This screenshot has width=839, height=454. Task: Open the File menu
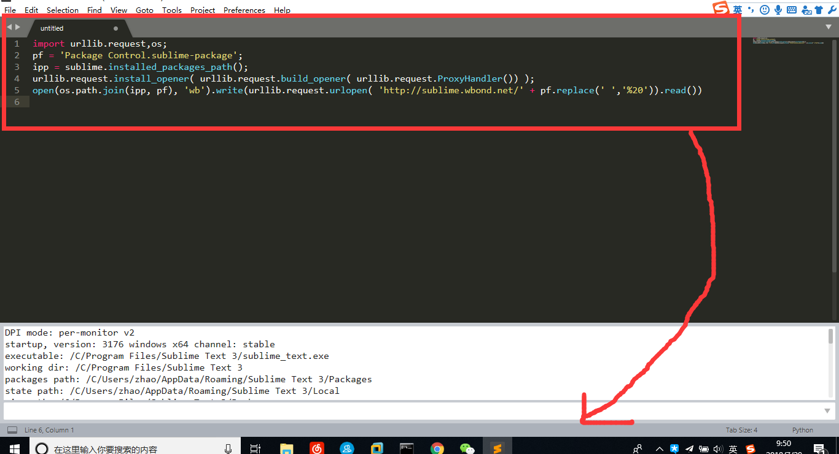tap(10, 10)
